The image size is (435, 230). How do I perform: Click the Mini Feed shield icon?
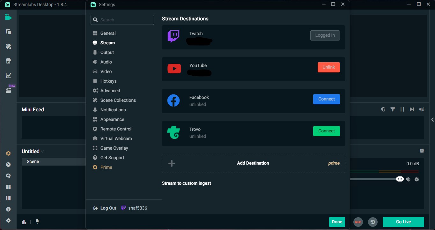tap(383, 109)
